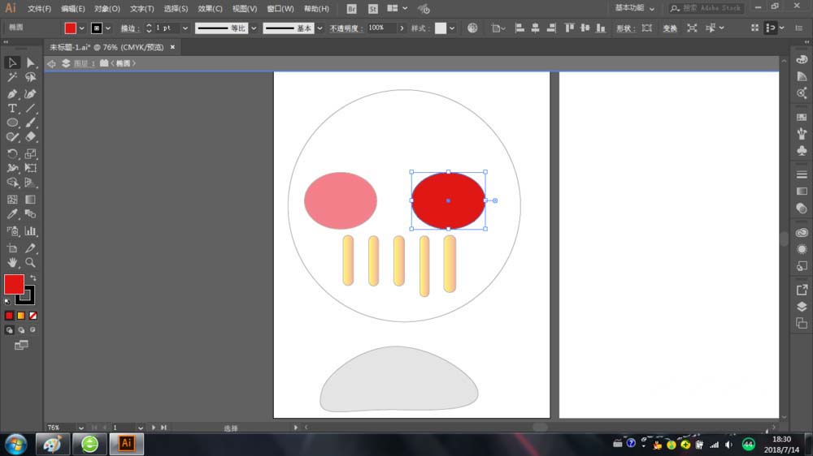Open the 对象(O) menu

(107, 9)
